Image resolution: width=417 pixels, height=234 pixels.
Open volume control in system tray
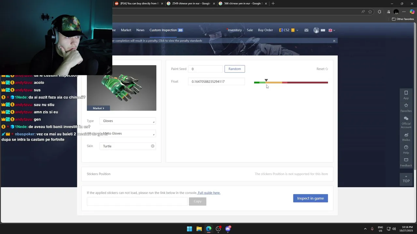pyautogui.click(x=394, y=229)
